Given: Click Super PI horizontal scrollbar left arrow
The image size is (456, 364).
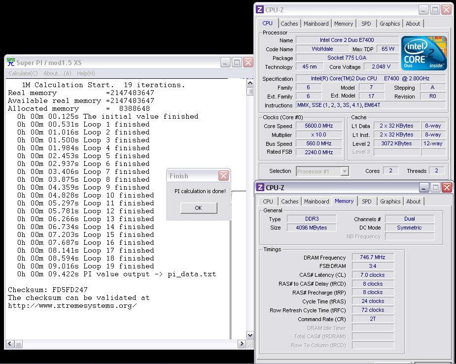Looking at the screenshot, I should (9, 344).
